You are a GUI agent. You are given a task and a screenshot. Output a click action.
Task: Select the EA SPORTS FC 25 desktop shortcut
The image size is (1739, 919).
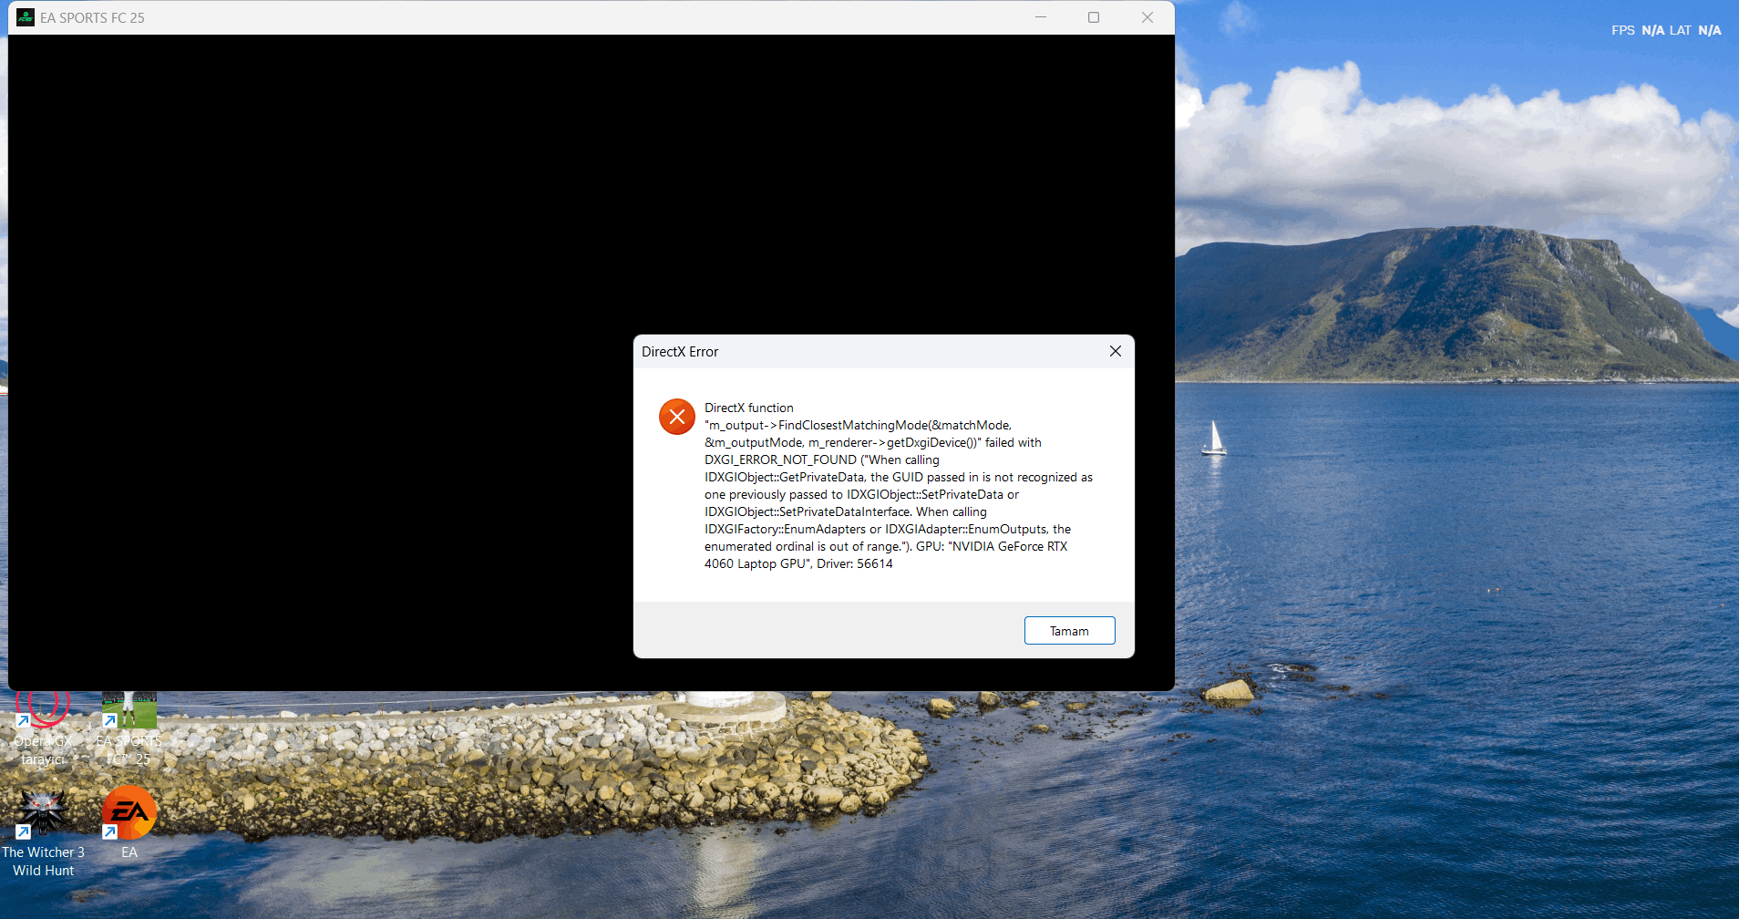tap(129, 728)
